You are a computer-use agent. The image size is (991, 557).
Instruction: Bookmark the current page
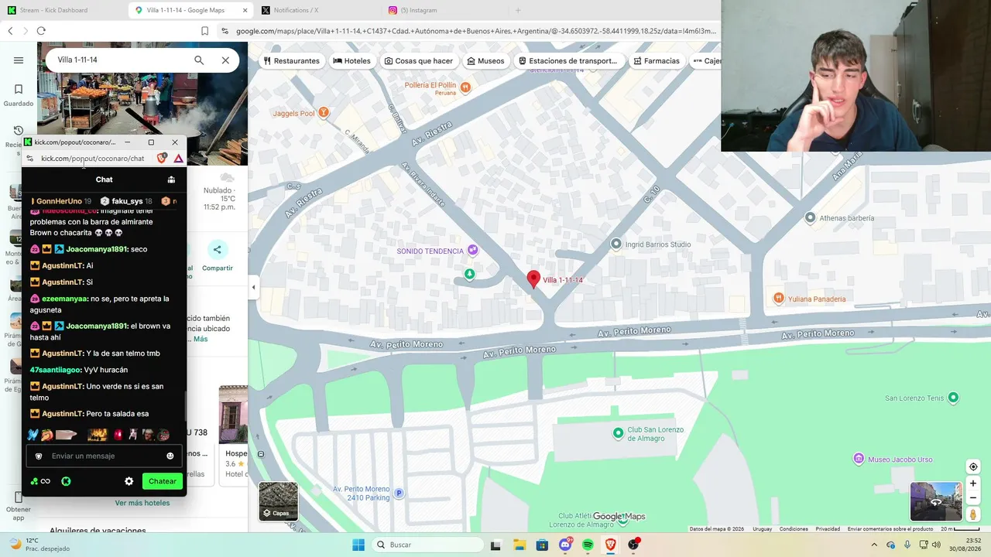[204, 31]
